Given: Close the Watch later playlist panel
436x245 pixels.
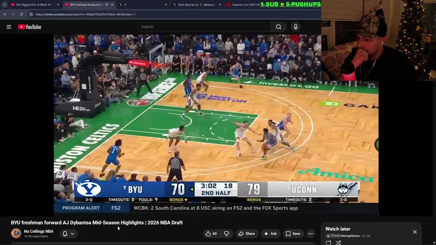Looking at the screenshot, I should [415, 232].
